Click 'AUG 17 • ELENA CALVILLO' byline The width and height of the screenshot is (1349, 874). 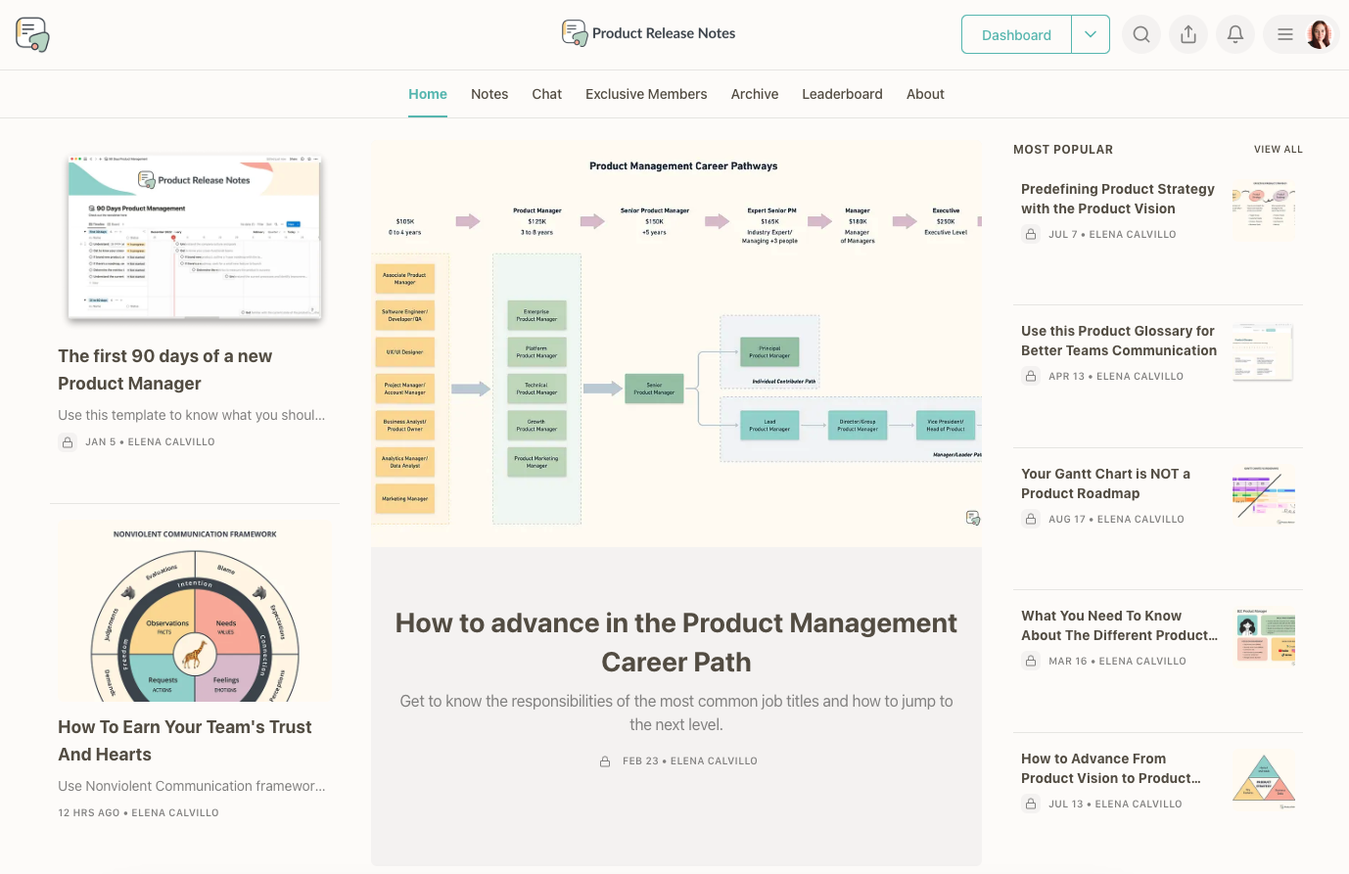pyautogui.click(x=1116, y=520)
